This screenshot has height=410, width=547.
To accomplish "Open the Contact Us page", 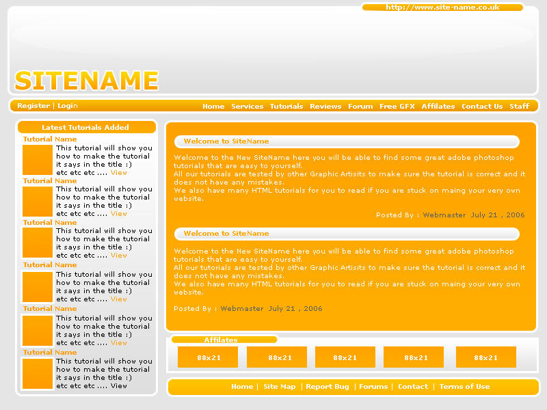I will click(x=482, y=106).
